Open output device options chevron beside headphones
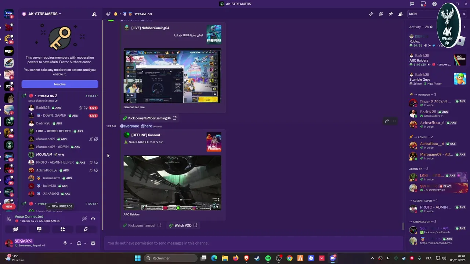This screenshot has height=264, width=470. 85,243
